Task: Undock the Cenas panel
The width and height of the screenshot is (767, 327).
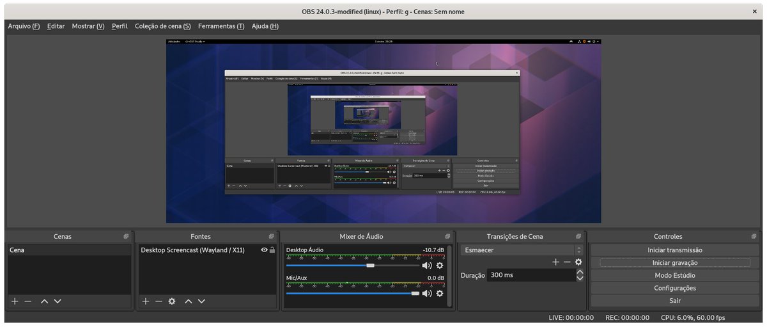Action: [x=126, y=237]
